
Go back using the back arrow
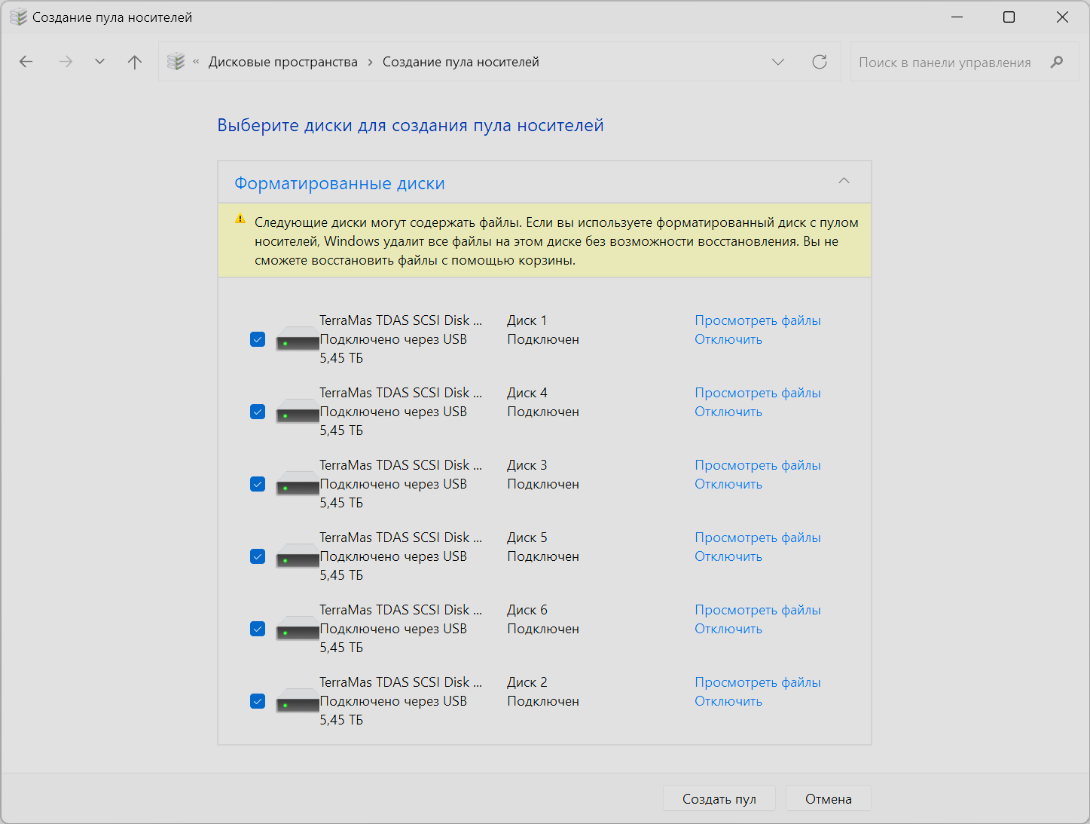coord(26,62)
